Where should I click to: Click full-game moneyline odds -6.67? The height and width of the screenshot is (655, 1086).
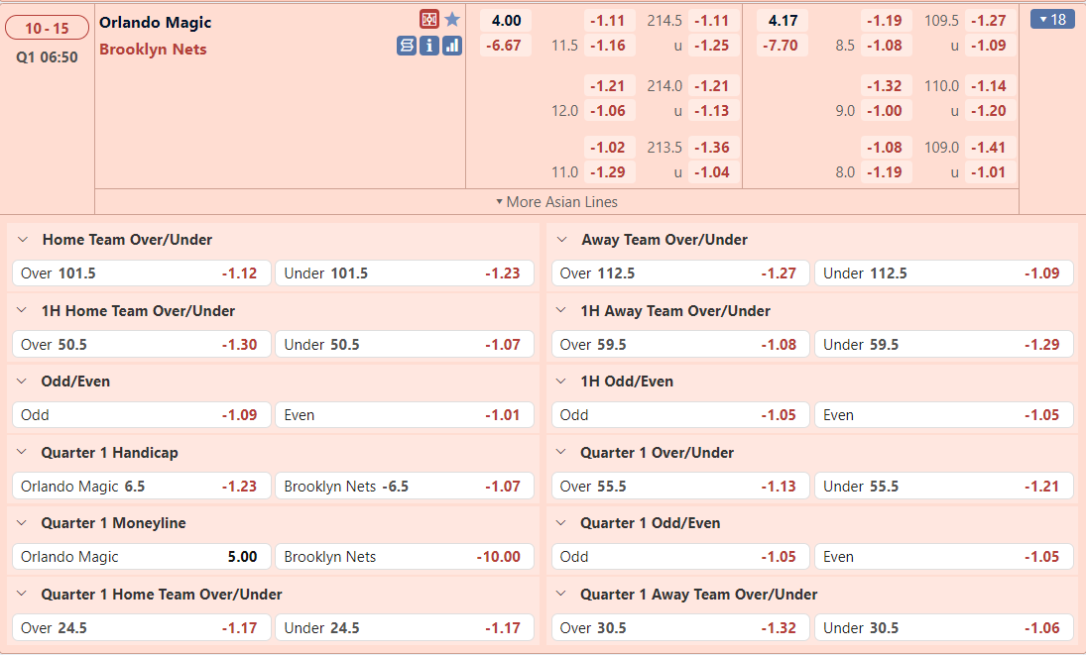tap(506, 46)
